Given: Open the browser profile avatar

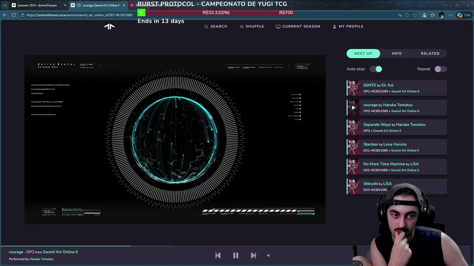Looking at the screenshot, I should point(441,15).
